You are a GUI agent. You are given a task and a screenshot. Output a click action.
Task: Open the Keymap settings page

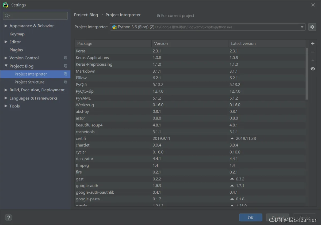click(x=17, y=34)
